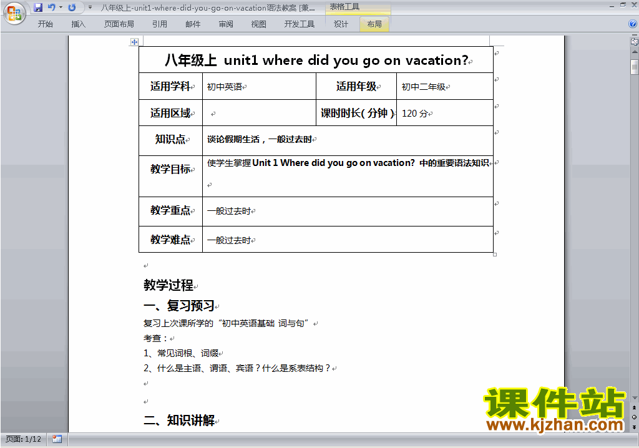
Task: Click the 适用年级 cell
Action: click(x=356, y=87)
